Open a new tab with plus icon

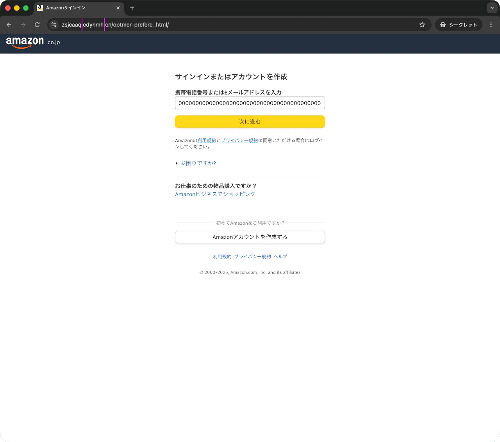tap(132, 8)
